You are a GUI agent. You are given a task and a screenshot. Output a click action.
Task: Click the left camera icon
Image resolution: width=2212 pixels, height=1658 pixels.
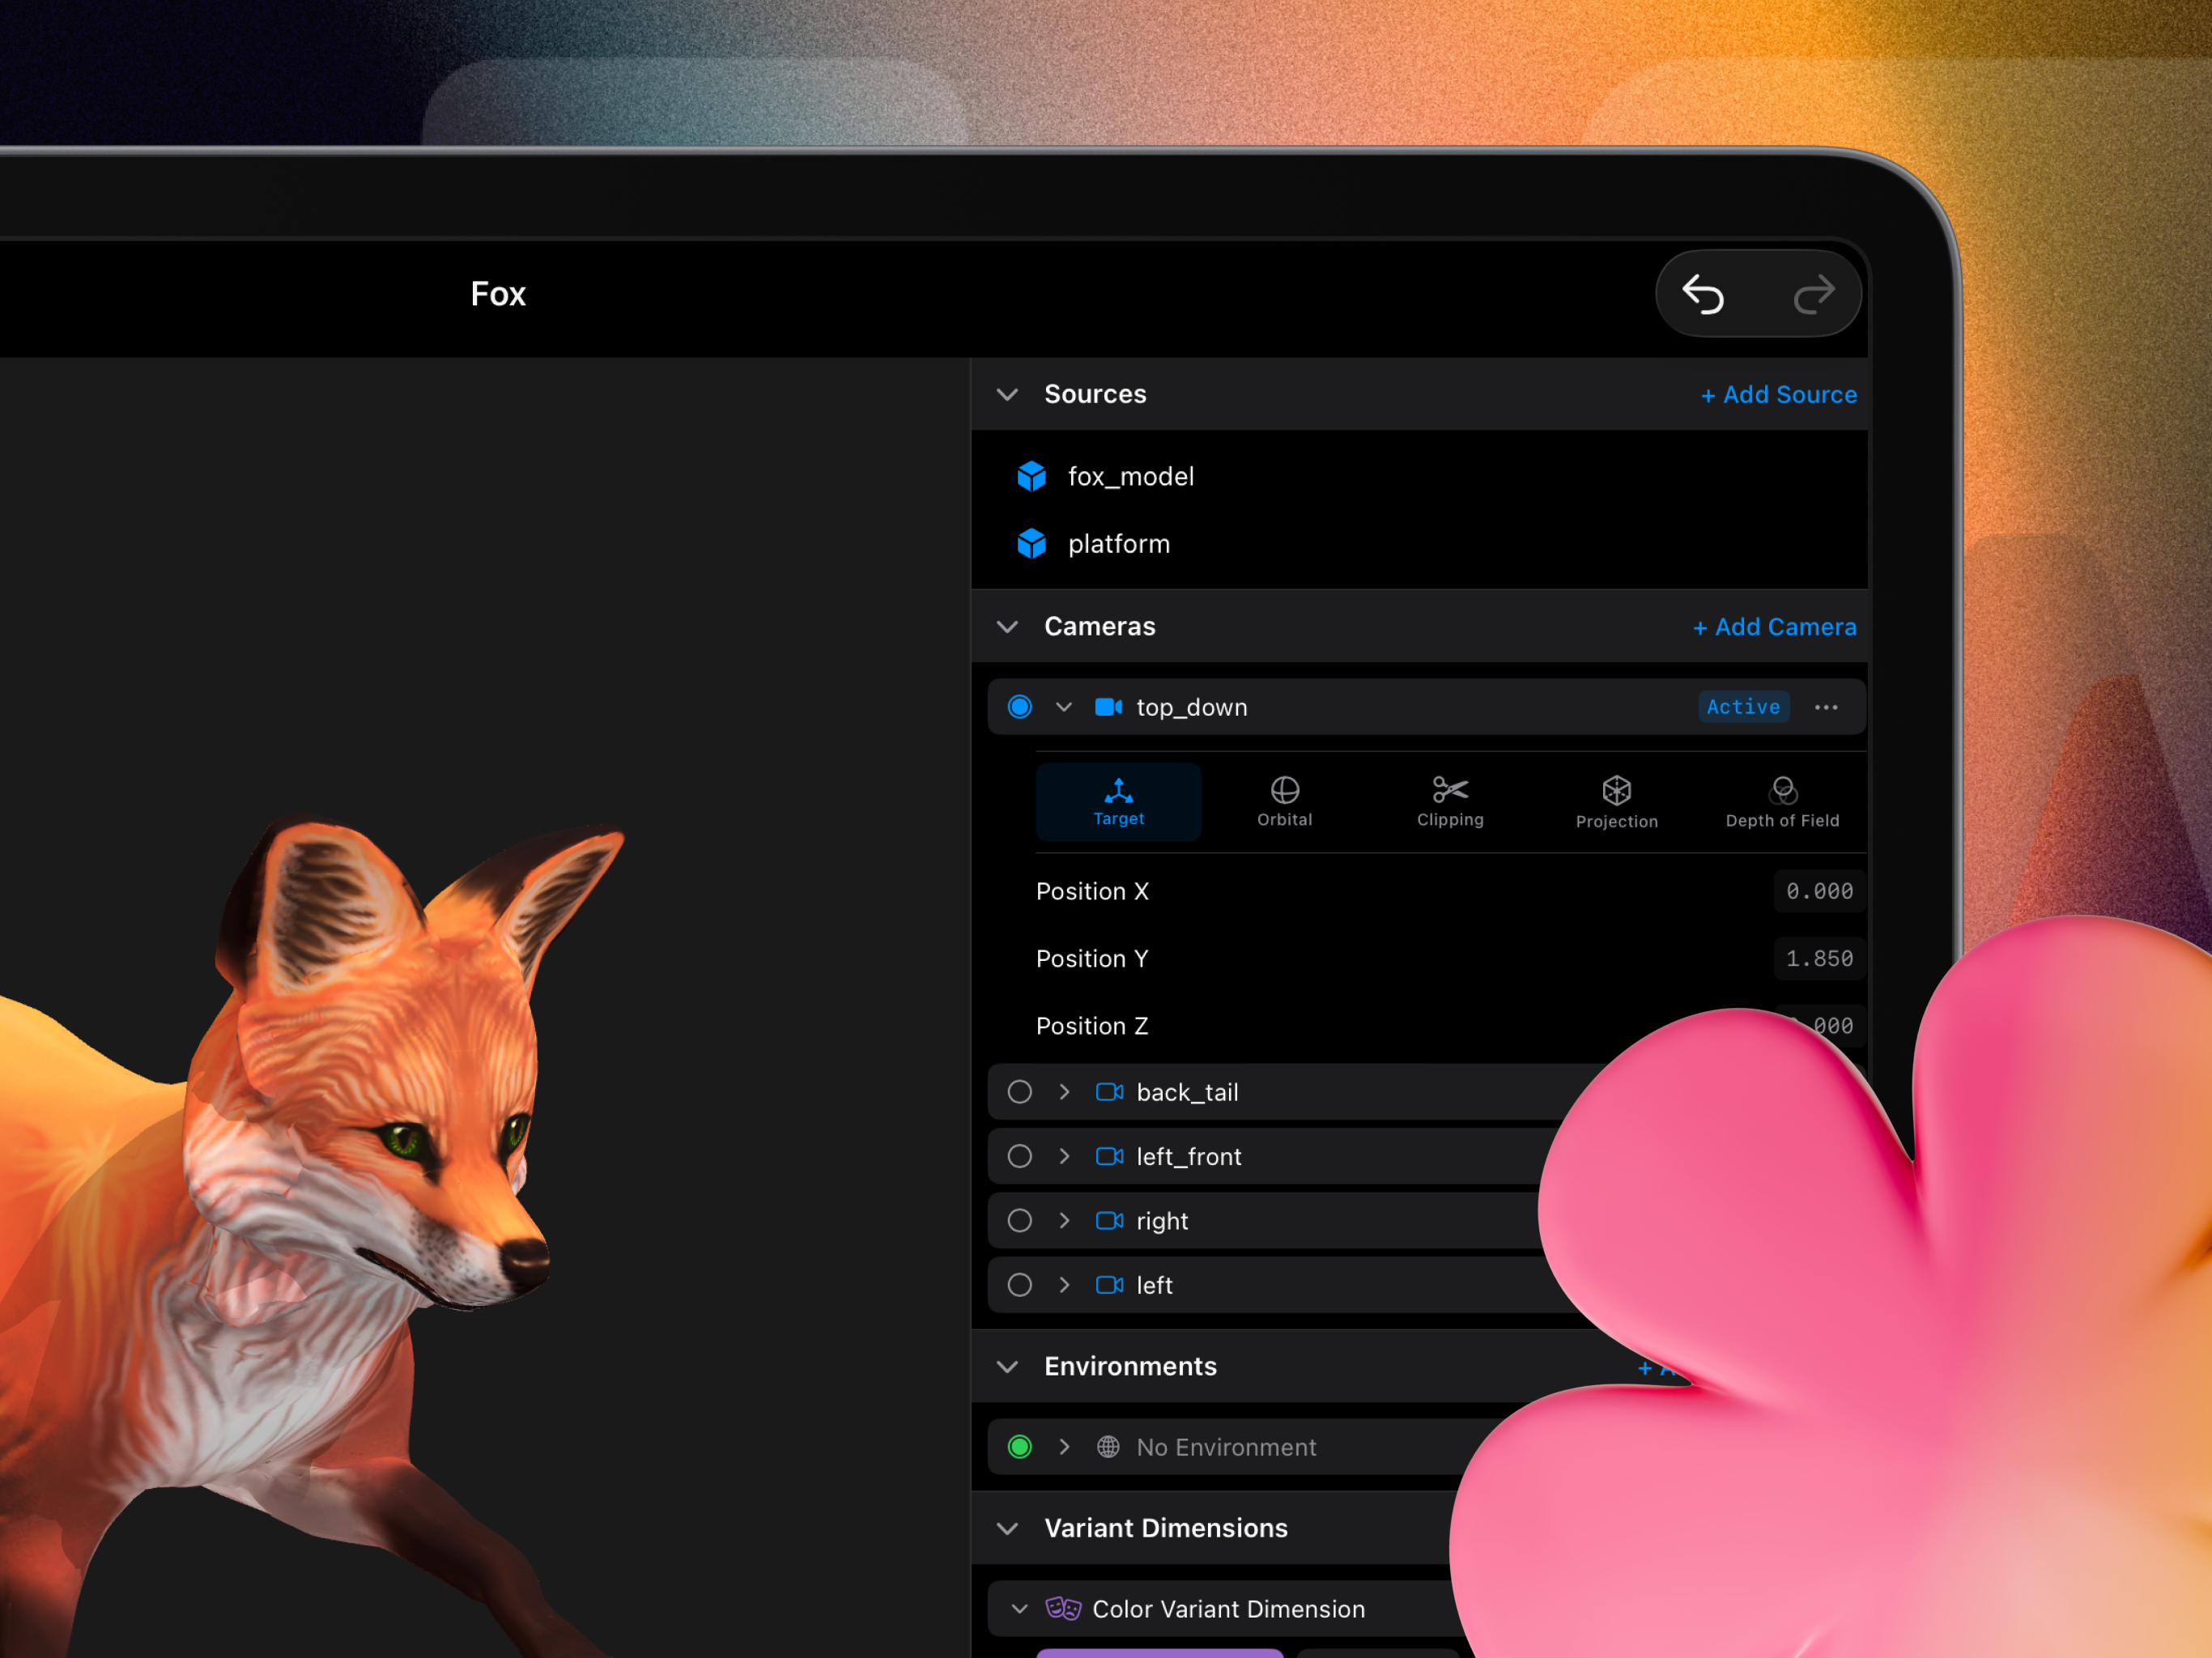[1109, 1285]
